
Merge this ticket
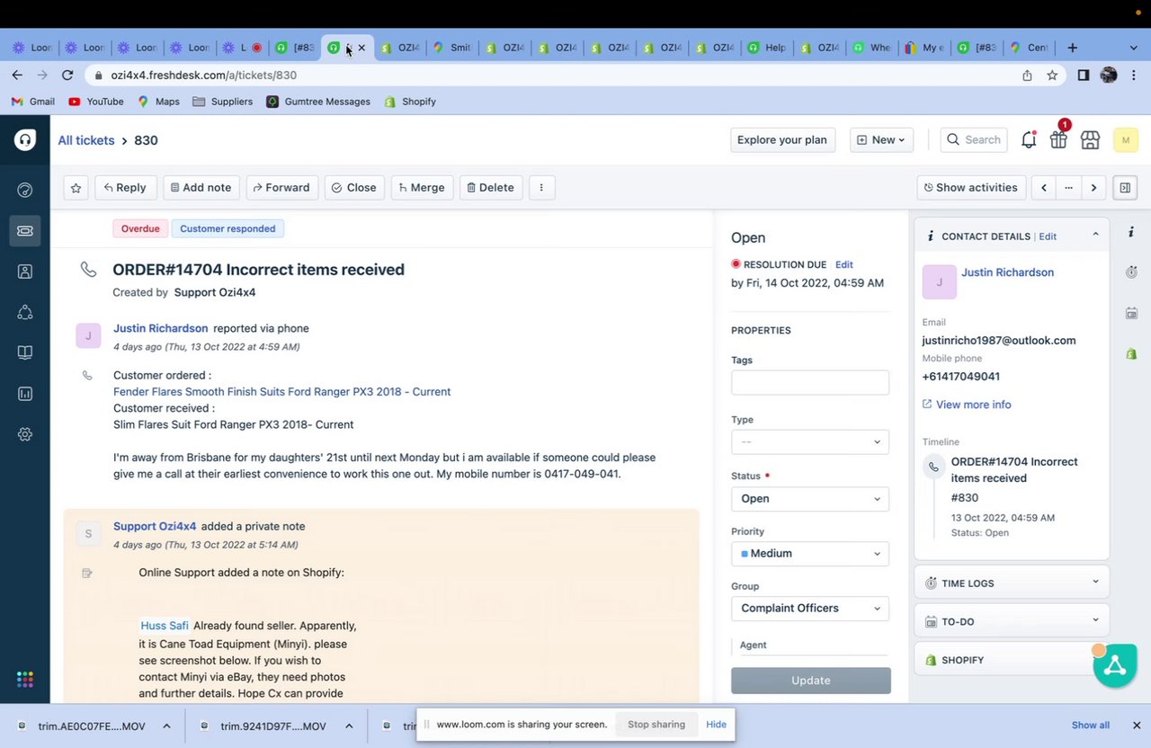click(x=422, y=187)
